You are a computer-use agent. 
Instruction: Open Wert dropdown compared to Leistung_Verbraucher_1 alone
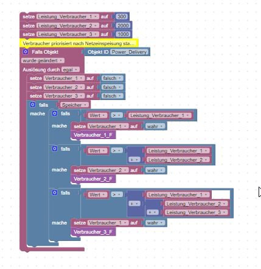97,115
